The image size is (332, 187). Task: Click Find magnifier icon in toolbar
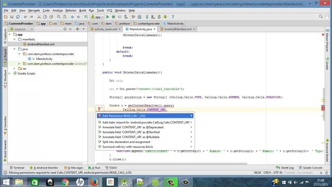59,17
